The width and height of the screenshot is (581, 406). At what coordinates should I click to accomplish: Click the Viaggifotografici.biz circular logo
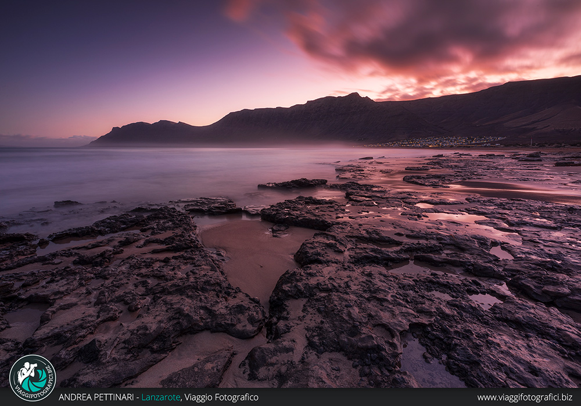click(33, 378)
